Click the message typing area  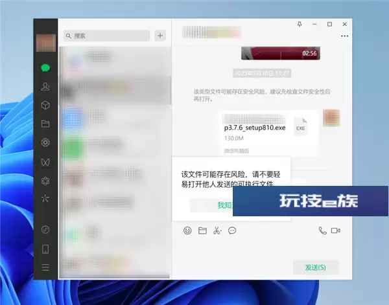coord(262,248)
